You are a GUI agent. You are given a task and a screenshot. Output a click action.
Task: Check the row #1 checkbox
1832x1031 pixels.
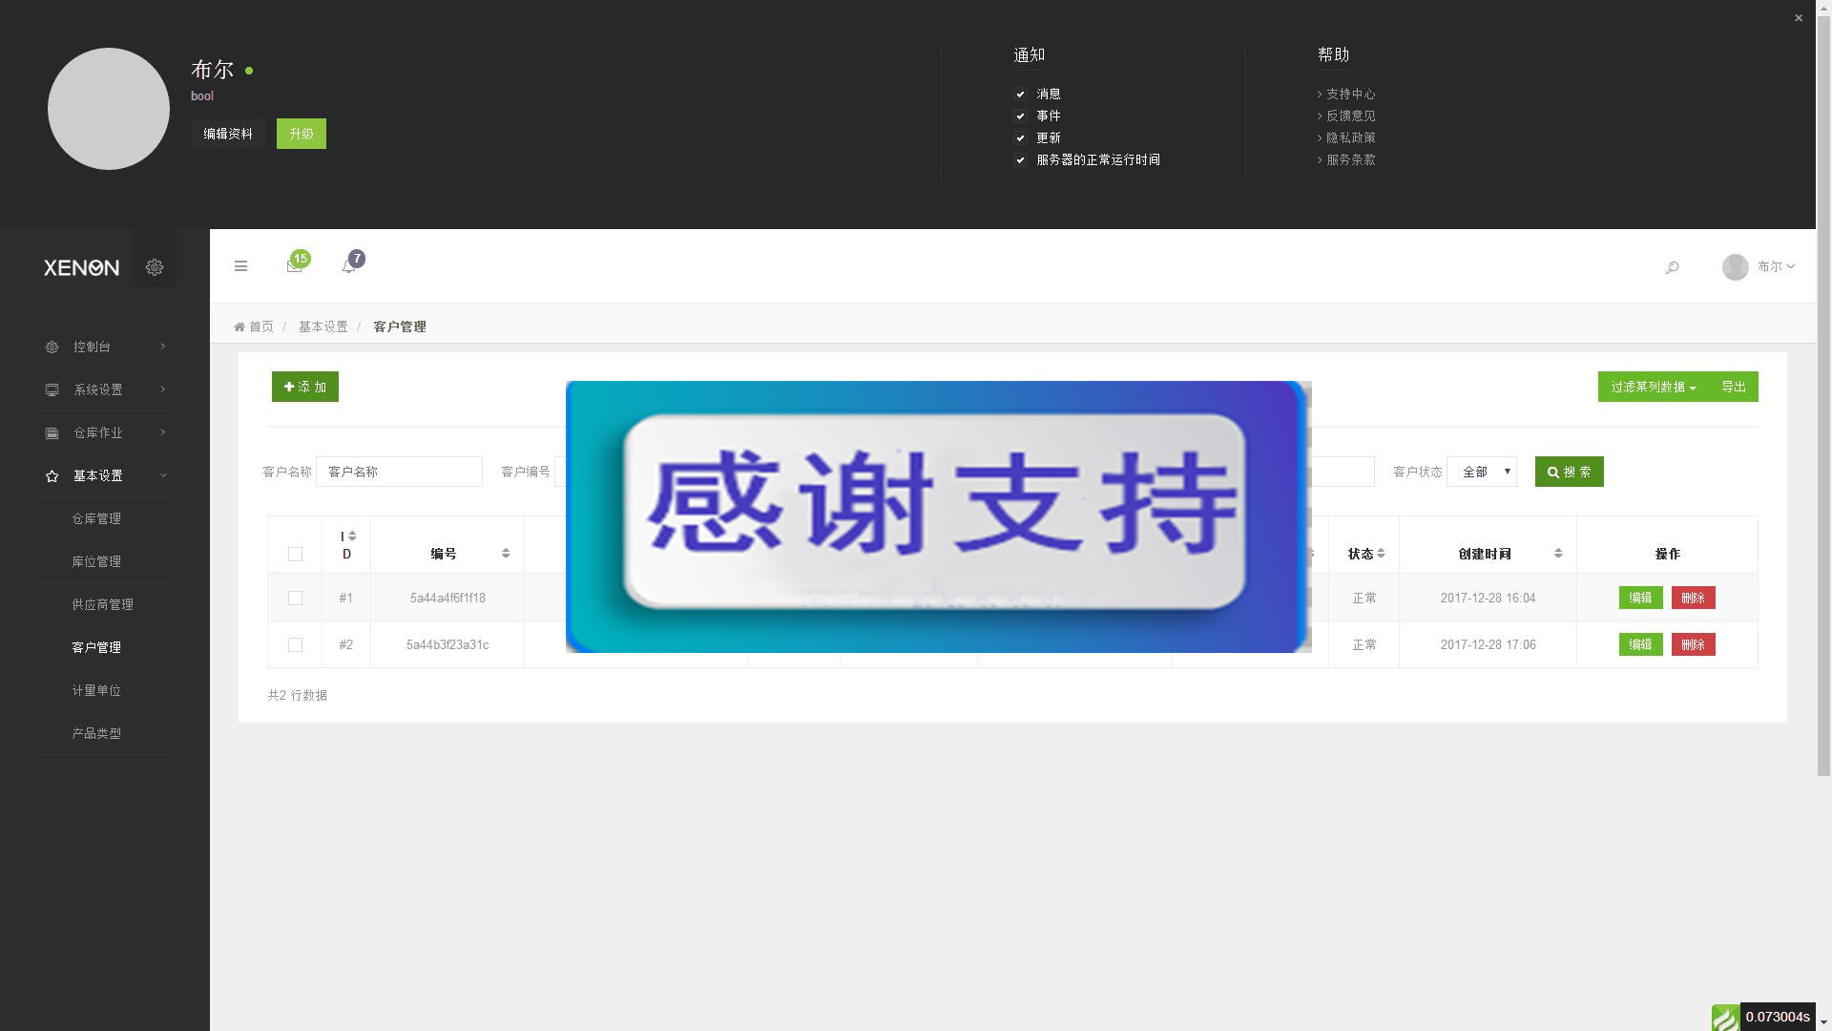point(295,598)
